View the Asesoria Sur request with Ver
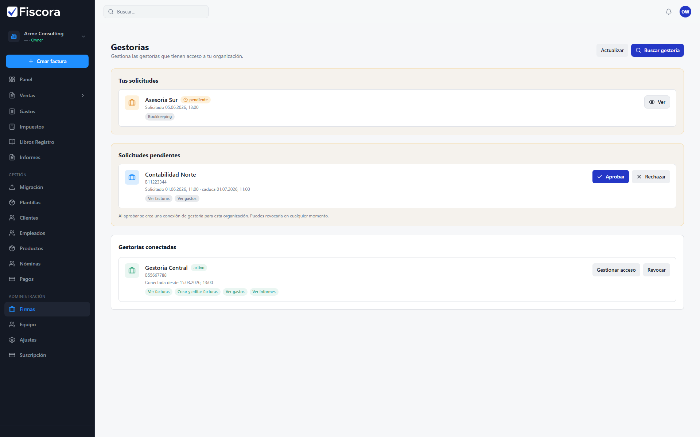Viewport: 700px width, 437px height. tap(657, 102)
